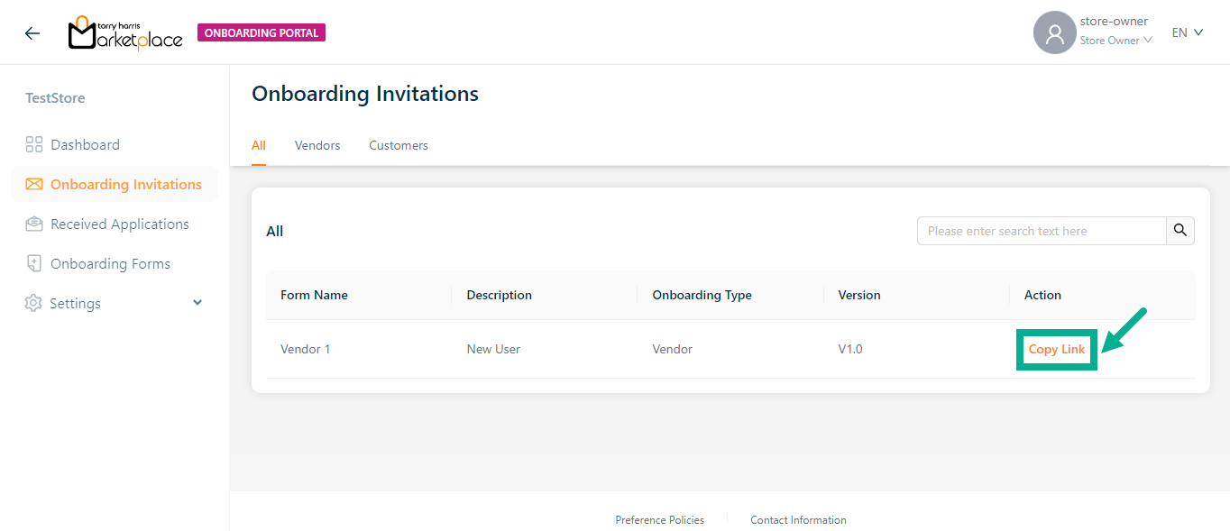
Task: Click the Settings gear icon
Action: 33,304
